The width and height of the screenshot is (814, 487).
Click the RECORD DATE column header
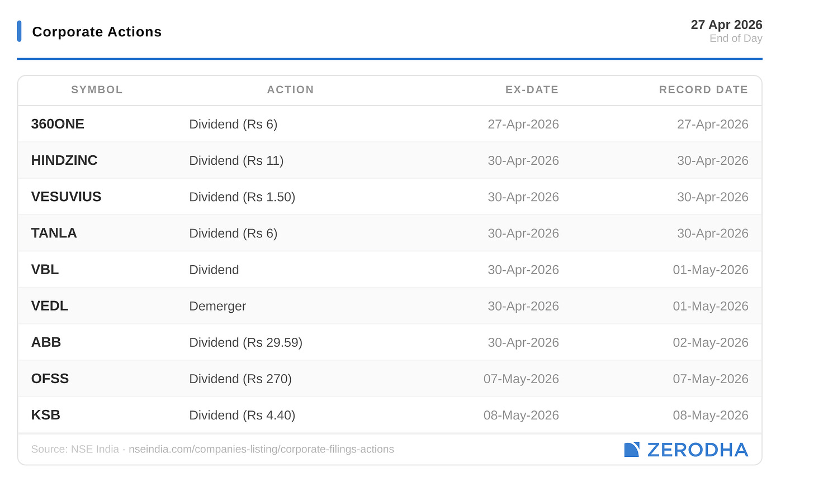(x=703, y=90)
